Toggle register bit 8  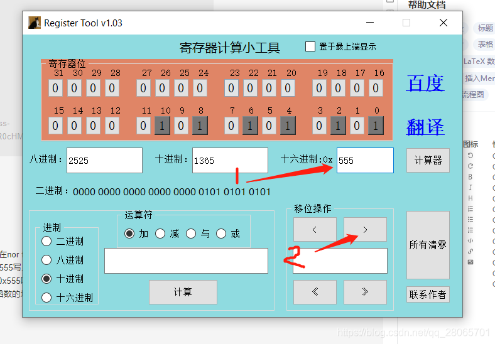tap(200, 126)
